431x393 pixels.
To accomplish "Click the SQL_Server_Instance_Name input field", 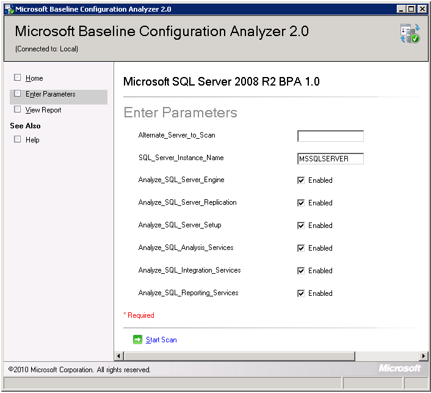I will (330, 158).
